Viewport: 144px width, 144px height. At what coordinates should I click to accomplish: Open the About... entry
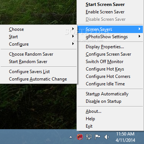pos(110,111)
